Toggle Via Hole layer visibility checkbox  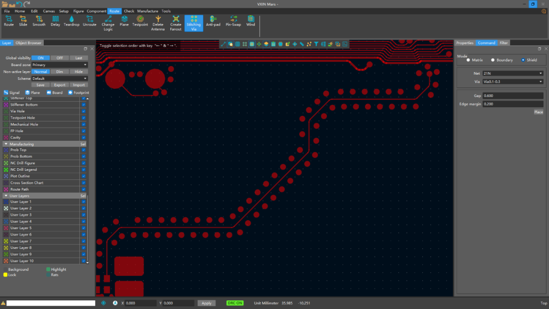(83, 111)
